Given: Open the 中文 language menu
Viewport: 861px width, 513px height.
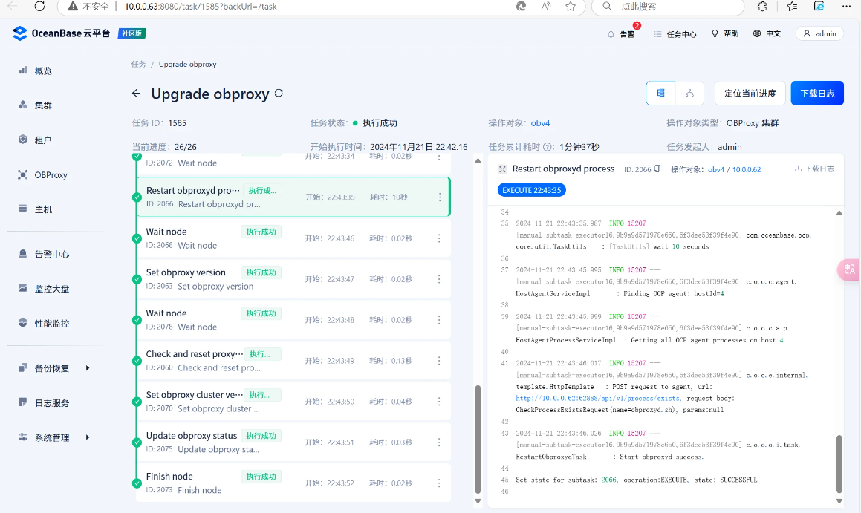Looking at the screenshot, I should (x=767, y=33).
